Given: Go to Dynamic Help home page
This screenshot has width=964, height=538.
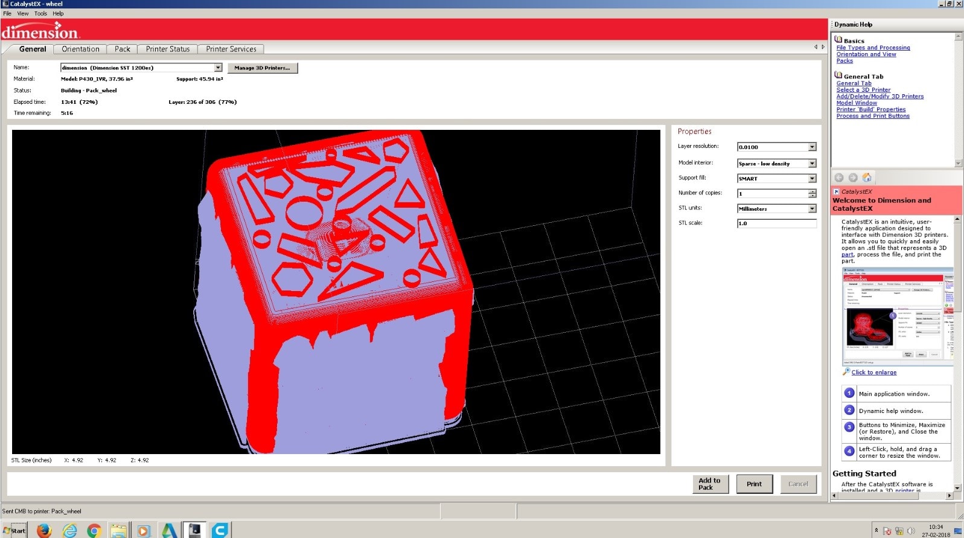Looking at the screenshot, I should click(867, 178).
